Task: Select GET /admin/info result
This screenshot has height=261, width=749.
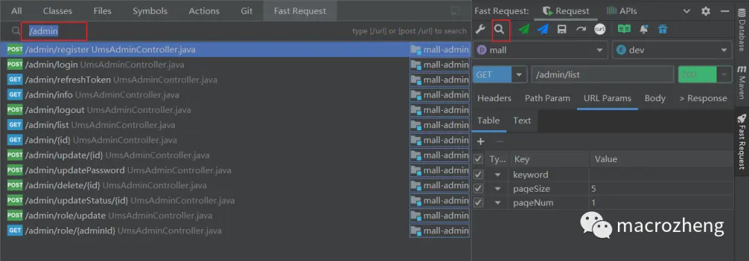Action: click(235, 95)
